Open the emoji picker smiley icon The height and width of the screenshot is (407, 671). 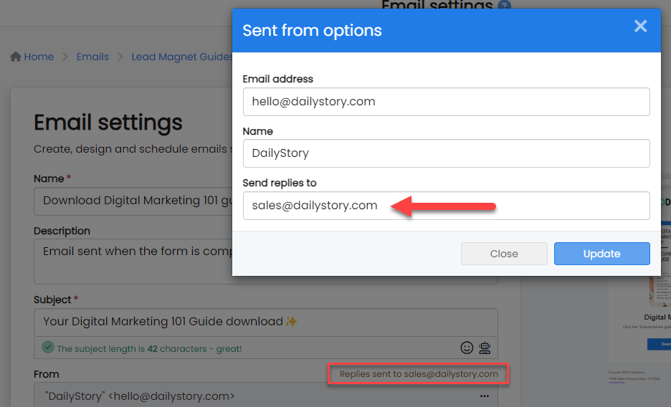[467, 348]
